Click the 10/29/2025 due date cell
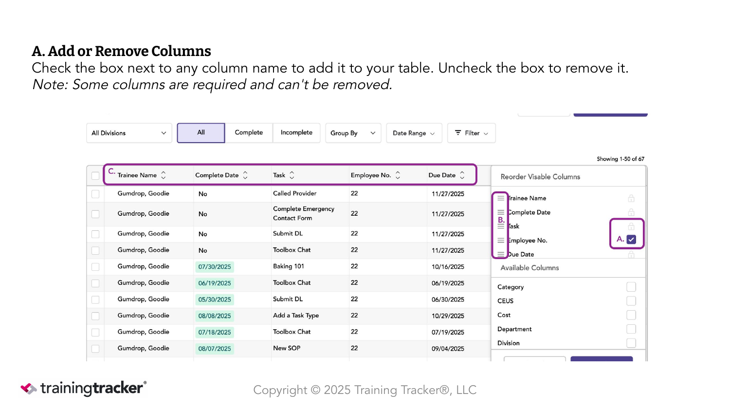Image resolution: width=730 pixels, height=411 pixels. tap(448, 316)
